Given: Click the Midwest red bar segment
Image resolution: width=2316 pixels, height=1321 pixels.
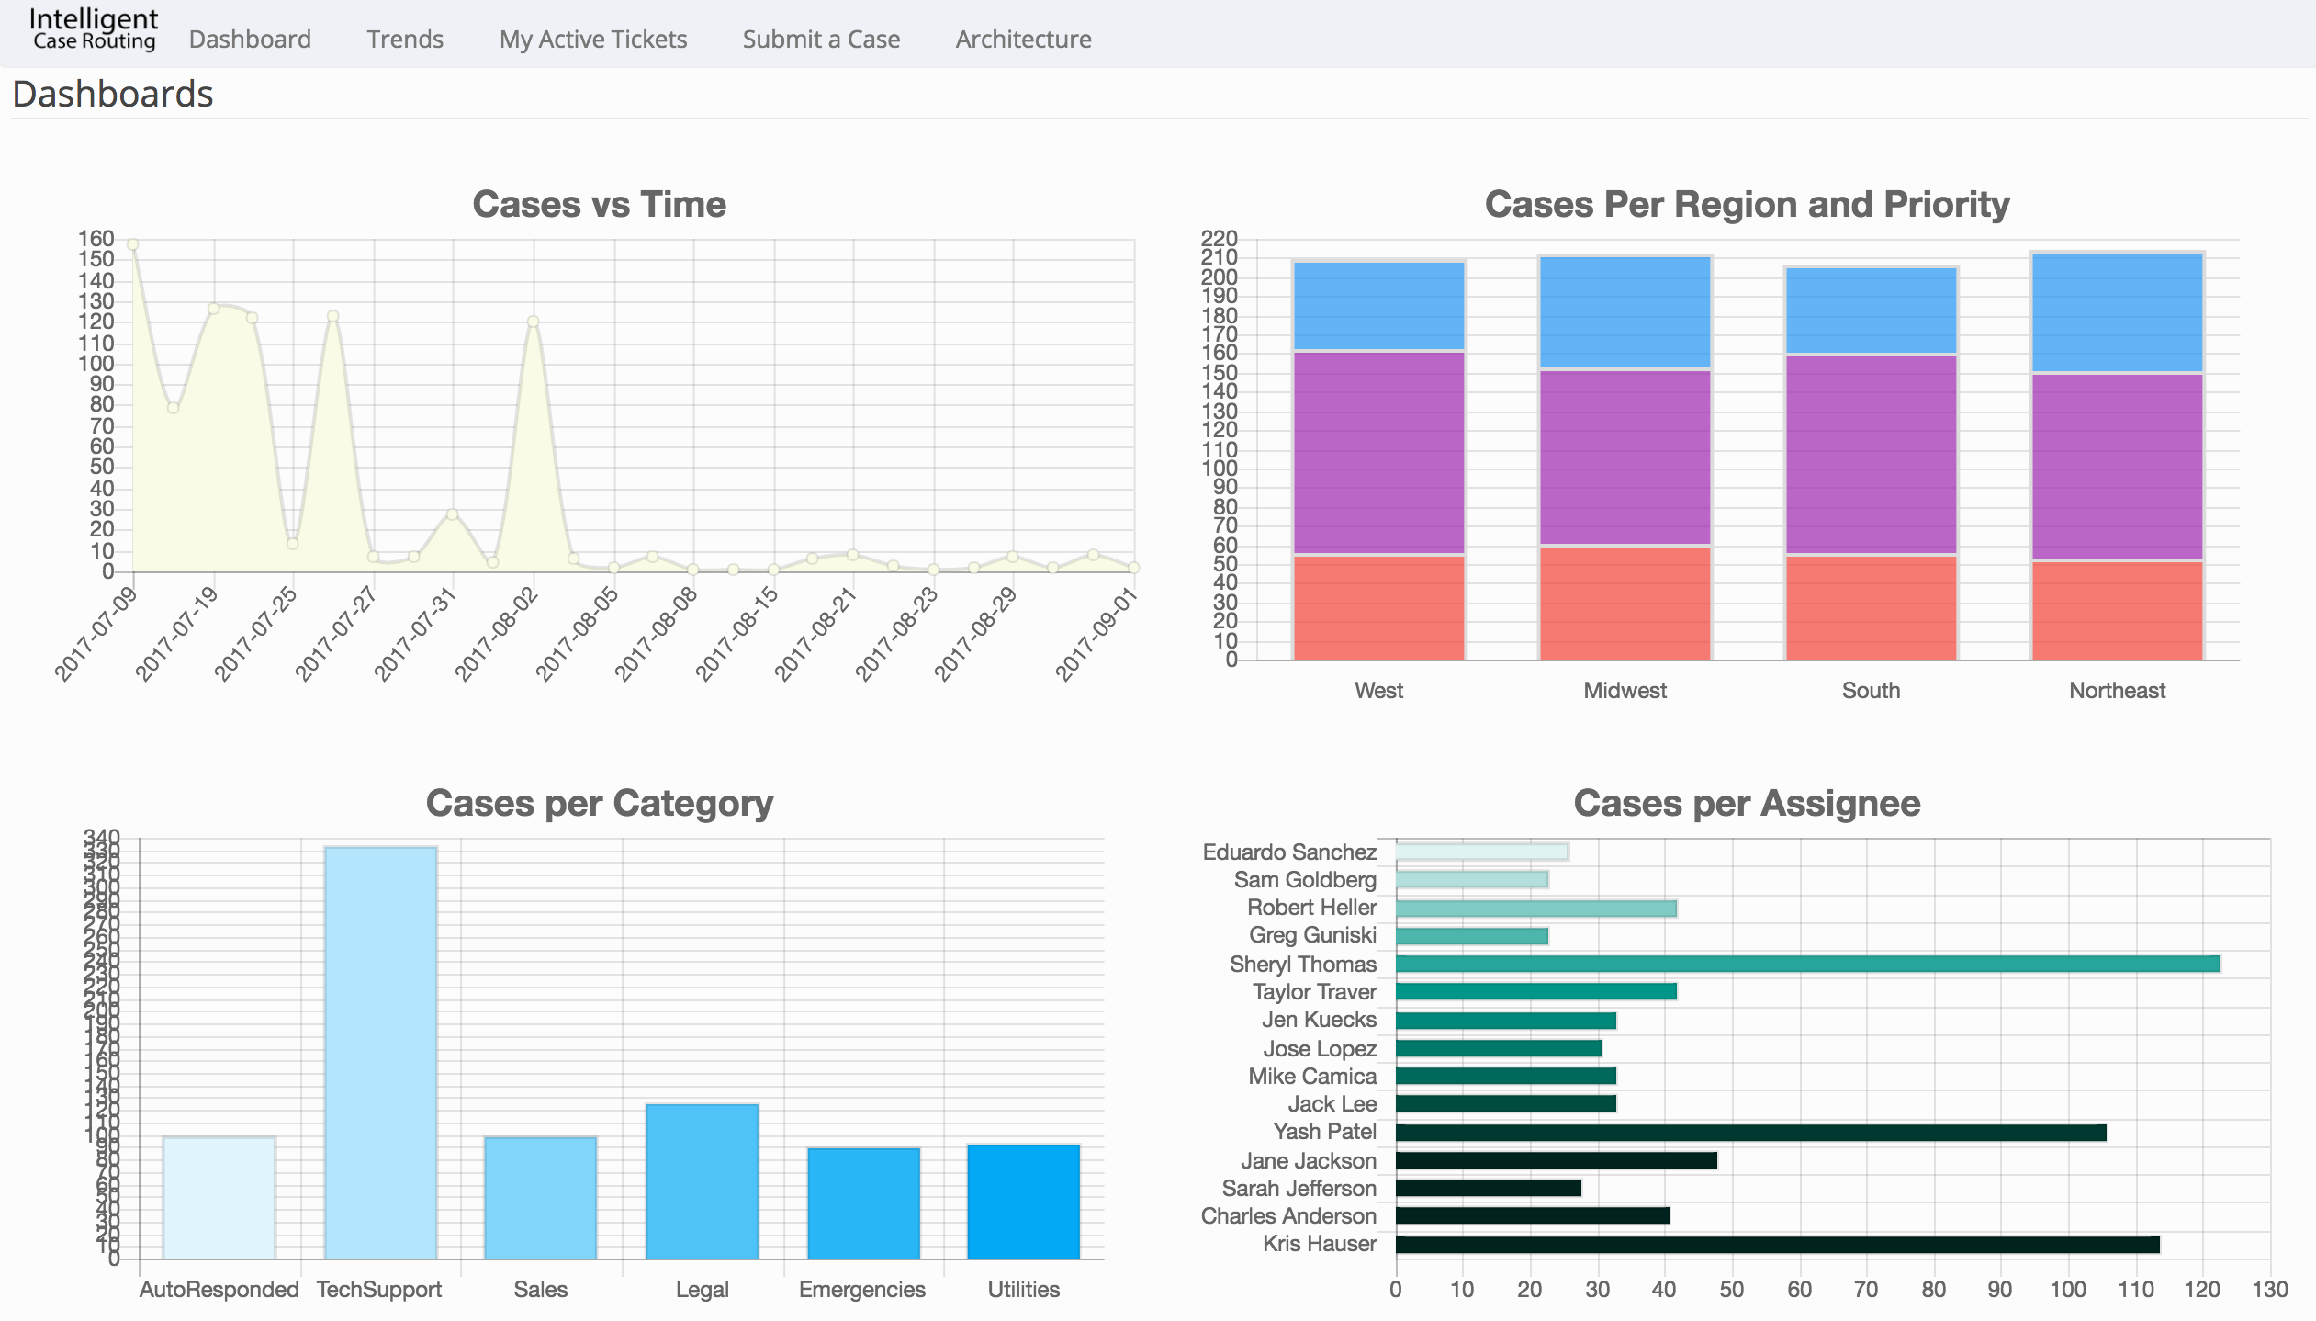Looking at the screenshot, I should click(1625, 603).
